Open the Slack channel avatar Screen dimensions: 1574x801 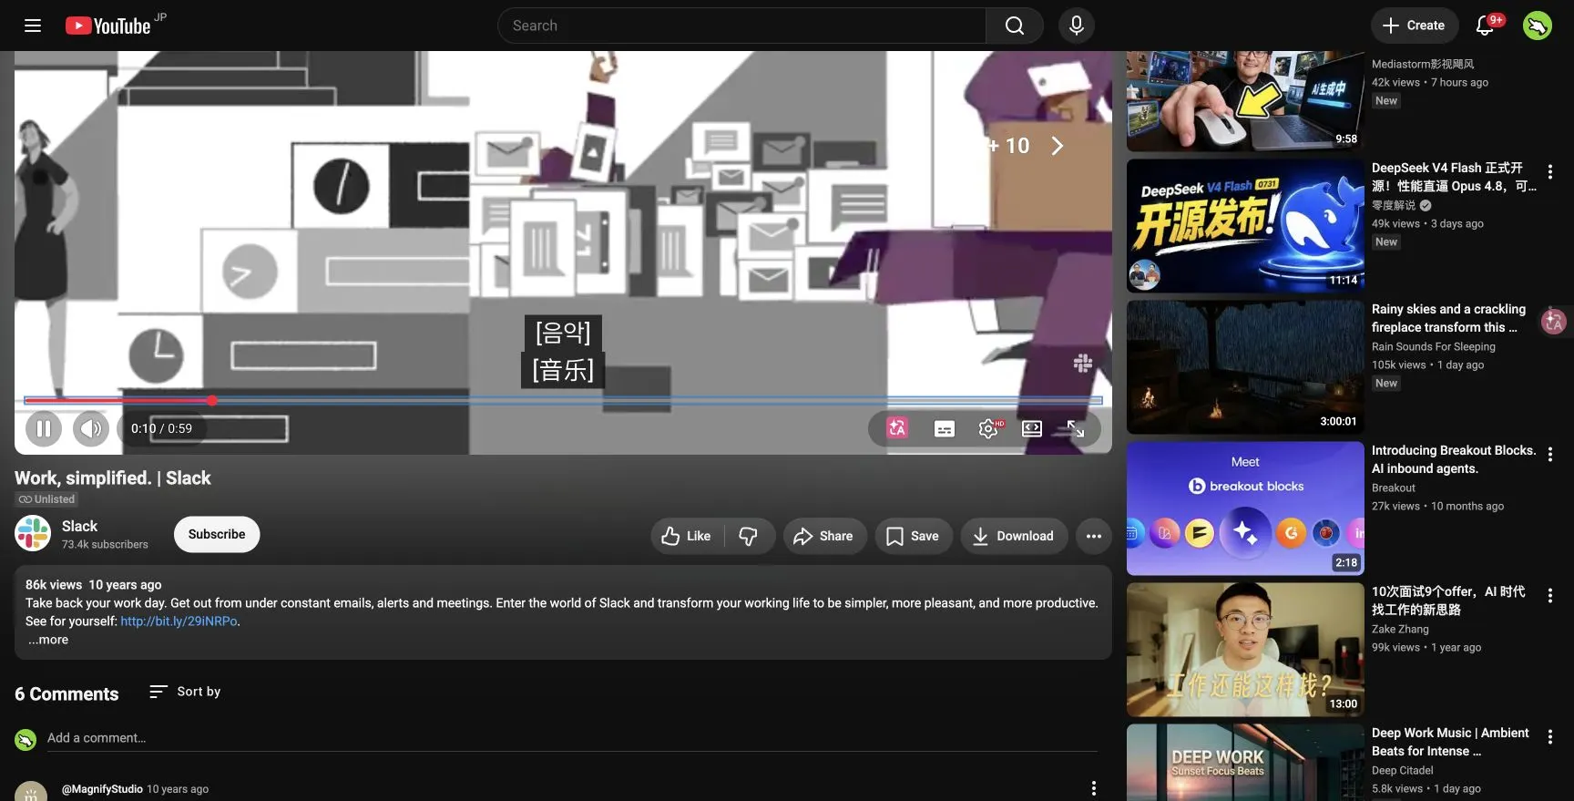pyautogui.click(x=33, y=534)
